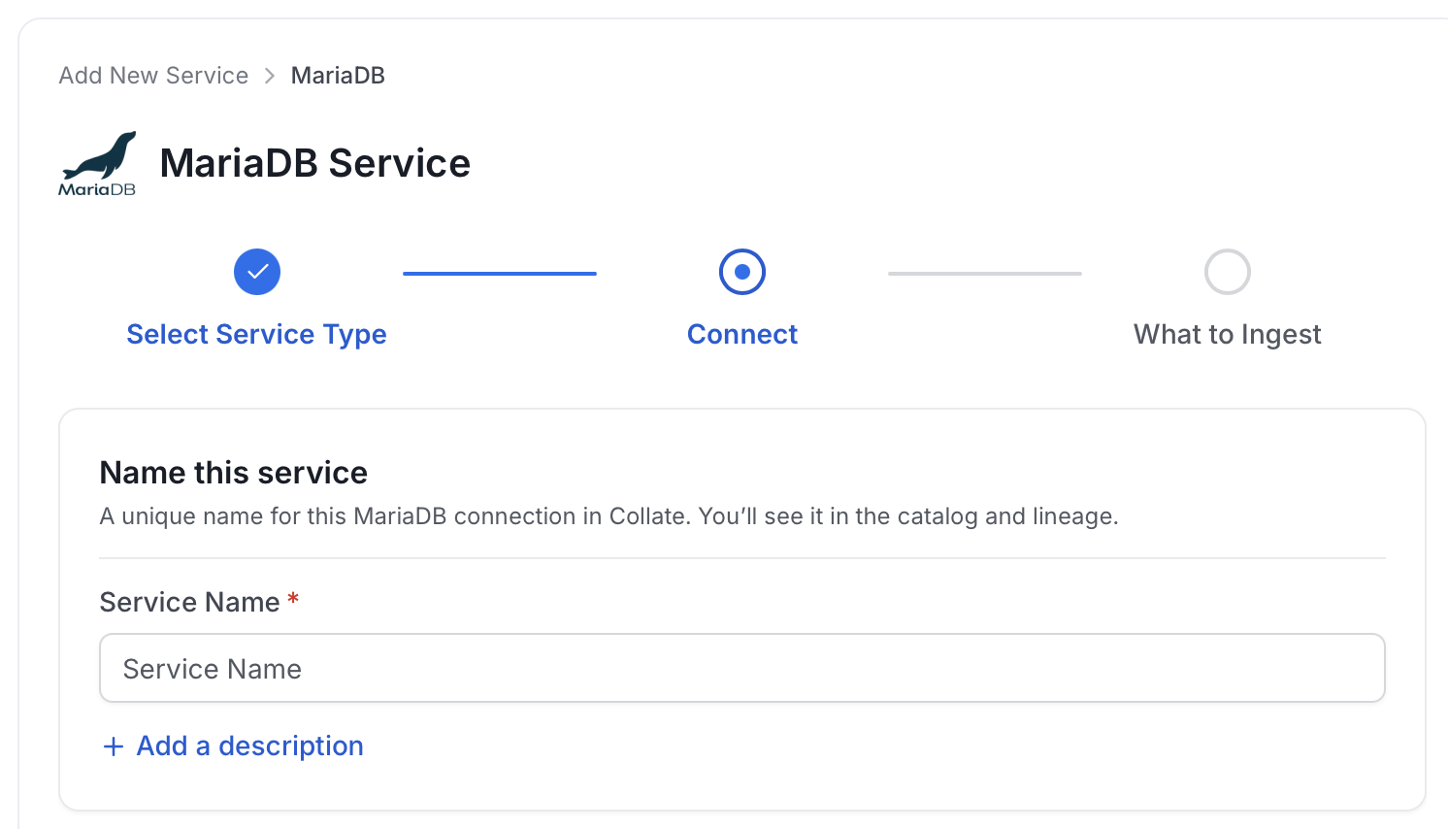Click the completed checkmark step circle

click(x=257, y=272)
